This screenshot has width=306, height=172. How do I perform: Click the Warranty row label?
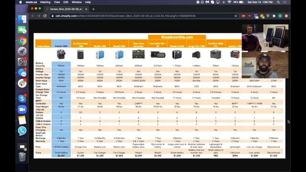(40, 141)
